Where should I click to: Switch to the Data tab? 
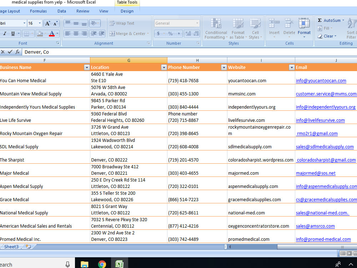tap(61, 11)
